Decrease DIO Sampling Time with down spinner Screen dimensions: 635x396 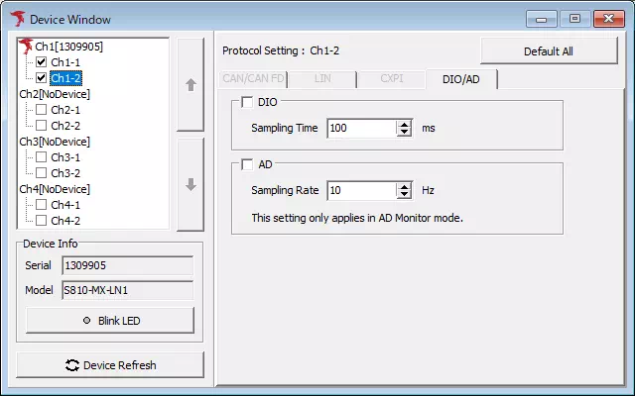coord(404,132)
